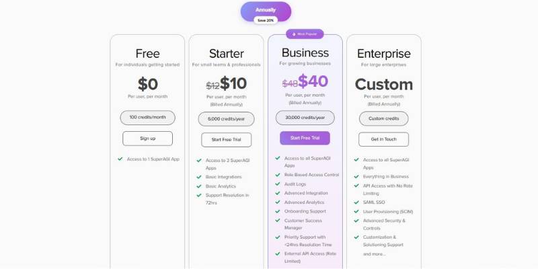Click checkmark beside Role Based Access Control

278,175
